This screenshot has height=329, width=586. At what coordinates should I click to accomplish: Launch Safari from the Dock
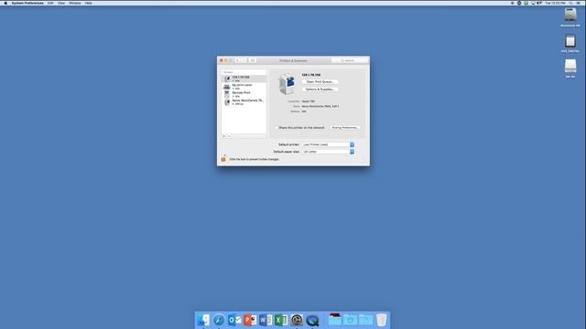219,320
